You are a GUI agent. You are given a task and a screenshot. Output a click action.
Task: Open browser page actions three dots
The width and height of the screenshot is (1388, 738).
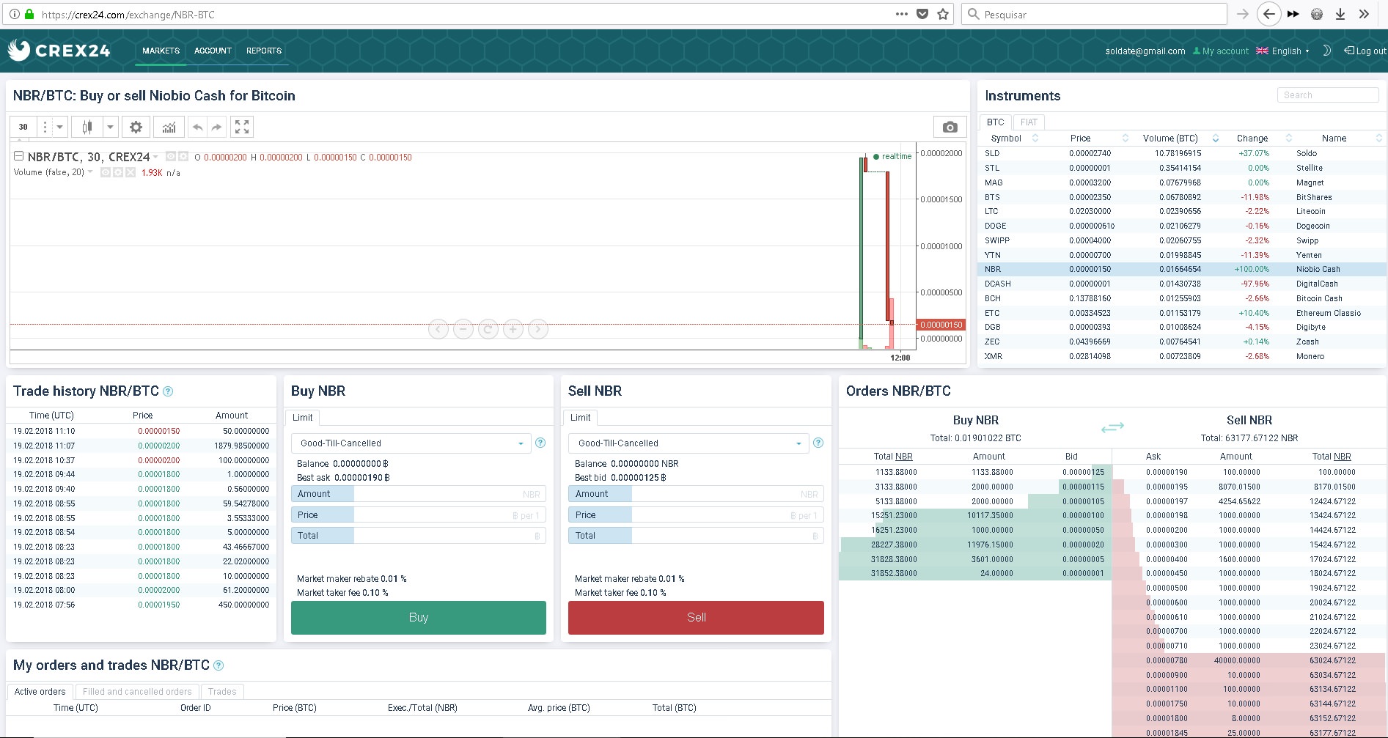[902, 14]
